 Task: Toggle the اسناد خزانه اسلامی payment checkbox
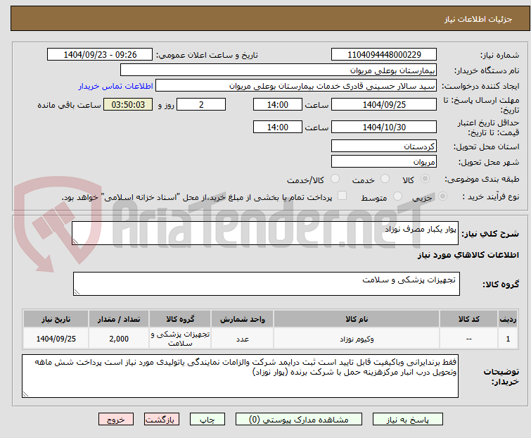(x=343, y=196)
